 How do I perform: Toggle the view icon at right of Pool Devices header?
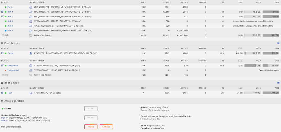point(278,43)
